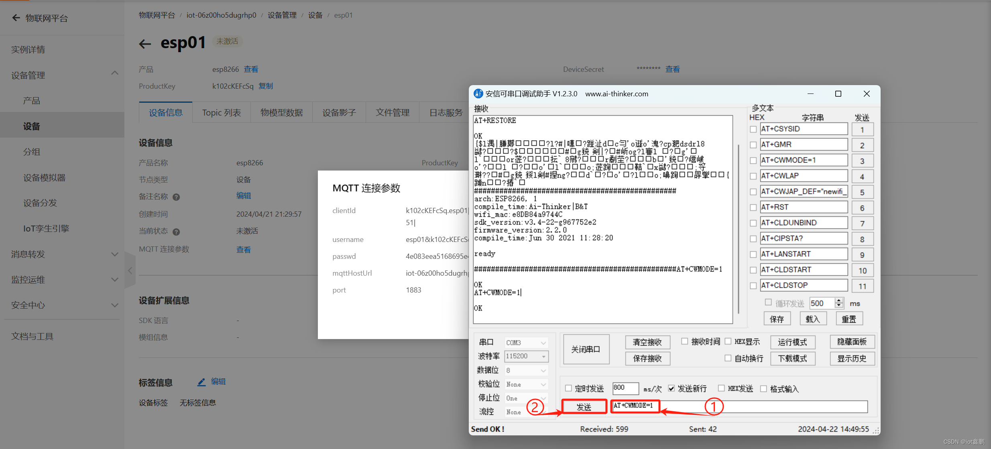Open the 数据位 dropdown
This screenshot has height=449, width=991.
coord(526,370)
